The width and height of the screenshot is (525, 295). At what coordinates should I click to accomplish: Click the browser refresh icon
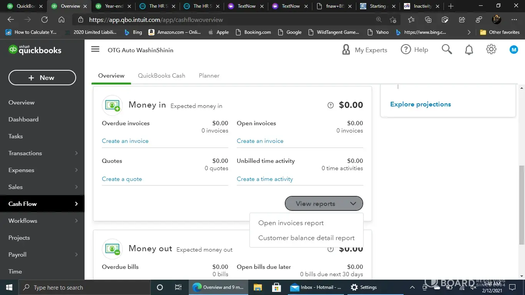[45, 20]
